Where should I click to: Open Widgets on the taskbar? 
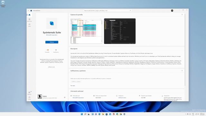[92, 114]
